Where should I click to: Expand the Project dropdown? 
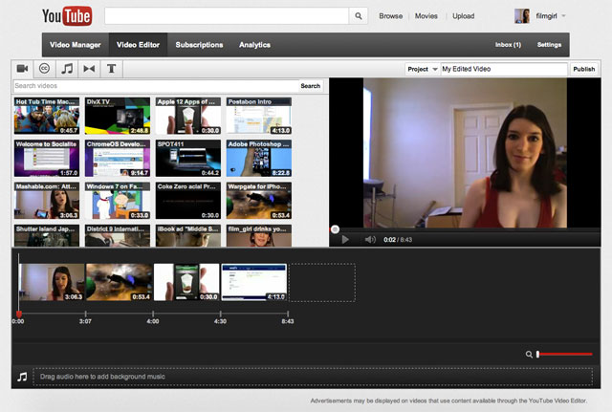[420, 69]
